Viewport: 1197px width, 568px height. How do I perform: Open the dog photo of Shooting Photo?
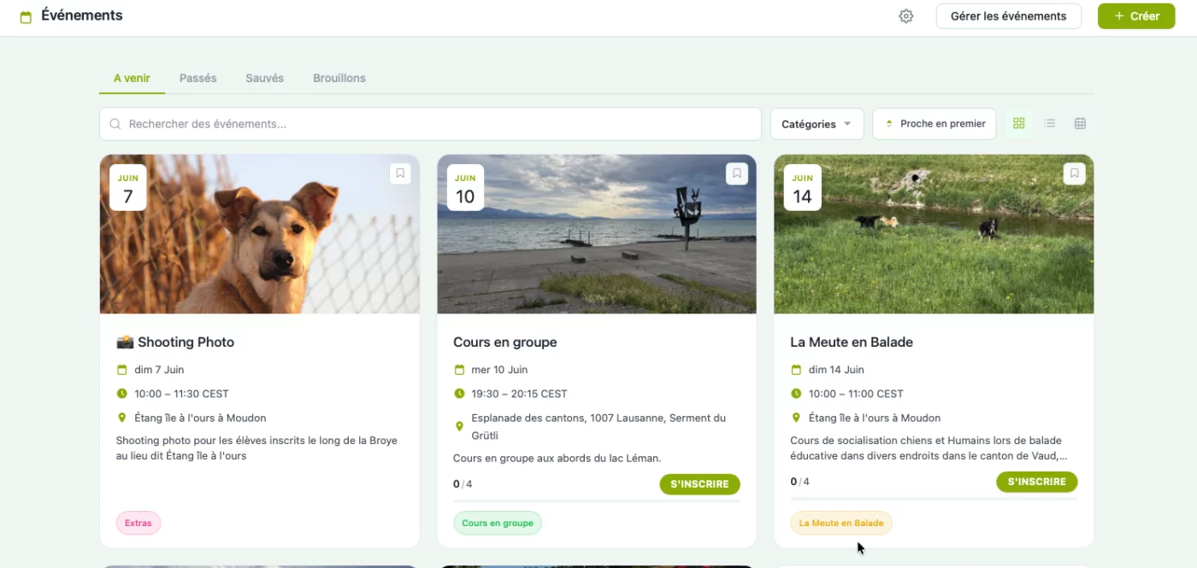pos(260,234)
